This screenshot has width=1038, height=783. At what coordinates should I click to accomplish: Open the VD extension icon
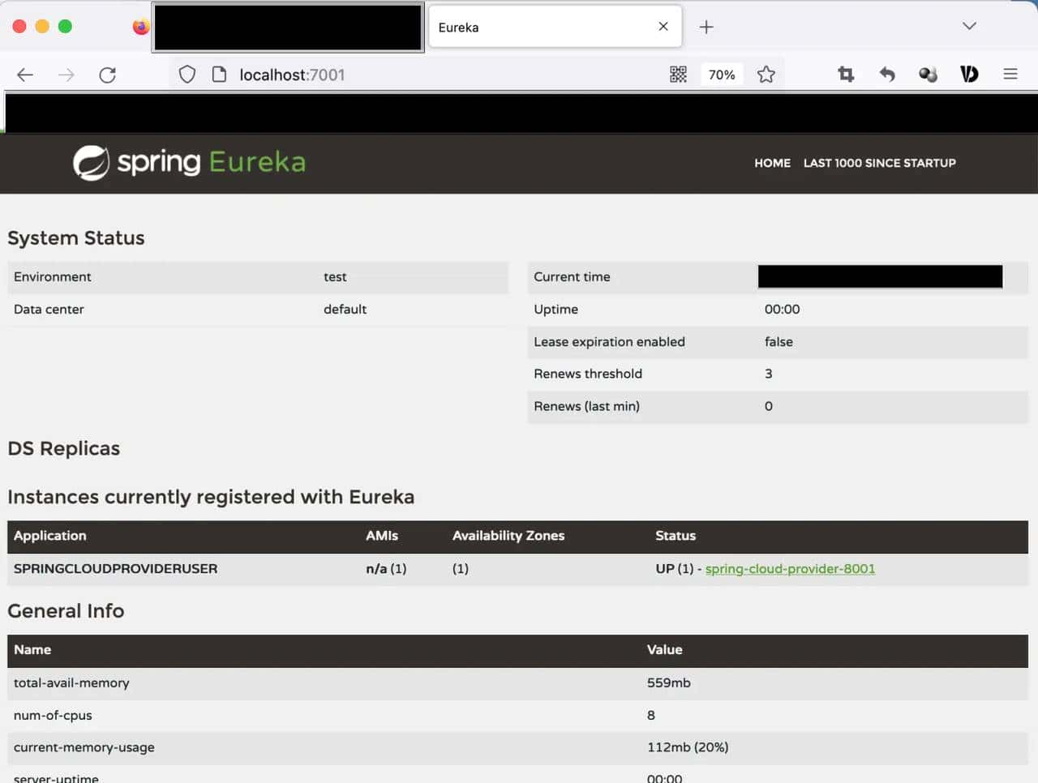969,74
